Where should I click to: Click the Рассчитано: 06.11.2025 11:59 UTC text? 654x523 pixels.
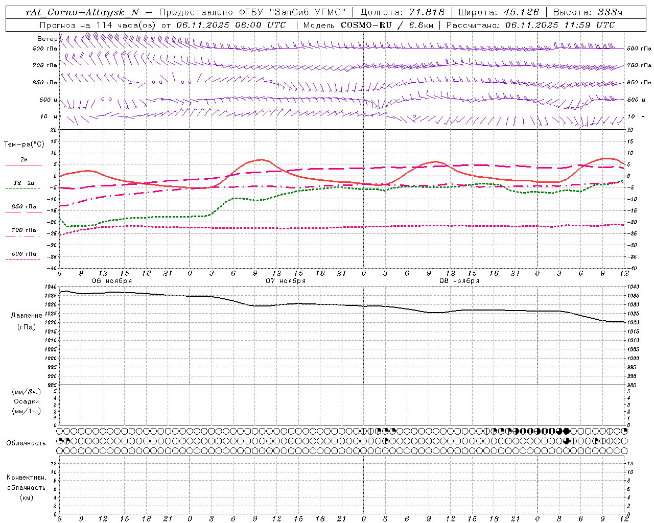click(x=530, y=25)
